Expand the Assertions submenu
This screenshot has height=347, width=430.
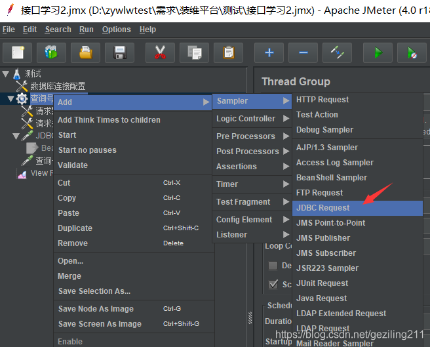tap(252, 167)
